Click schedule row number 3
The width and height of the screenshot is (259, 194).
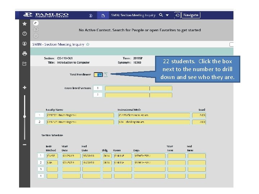pos(41,169)
